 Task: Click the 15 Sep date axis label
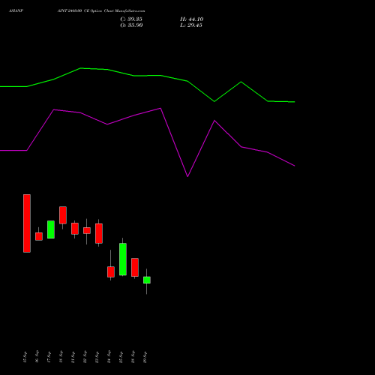click(x=25, y=357)
